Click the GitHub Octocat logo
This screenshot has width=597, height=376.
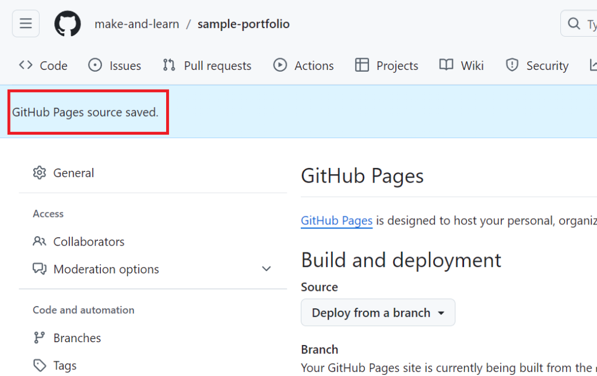point(68,23)
